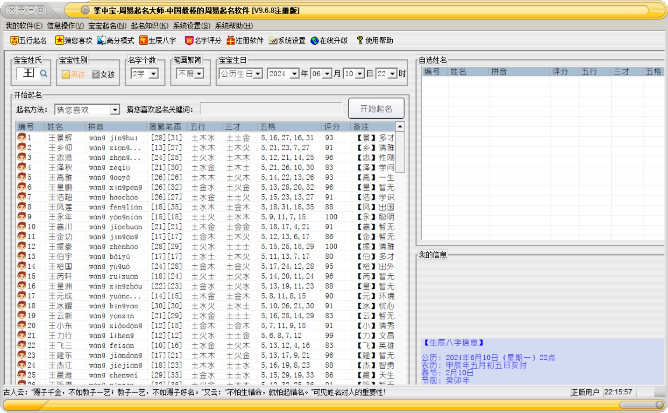Open the birth month 06 dropdown
The height and width of the screenshot is (413, 668).
(x=327, y=74)
